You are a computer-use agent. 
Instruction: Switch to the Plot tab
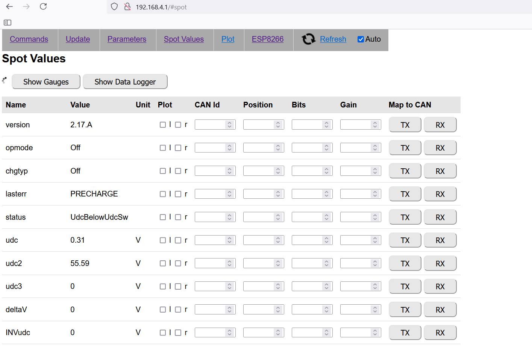coord(228,39)
